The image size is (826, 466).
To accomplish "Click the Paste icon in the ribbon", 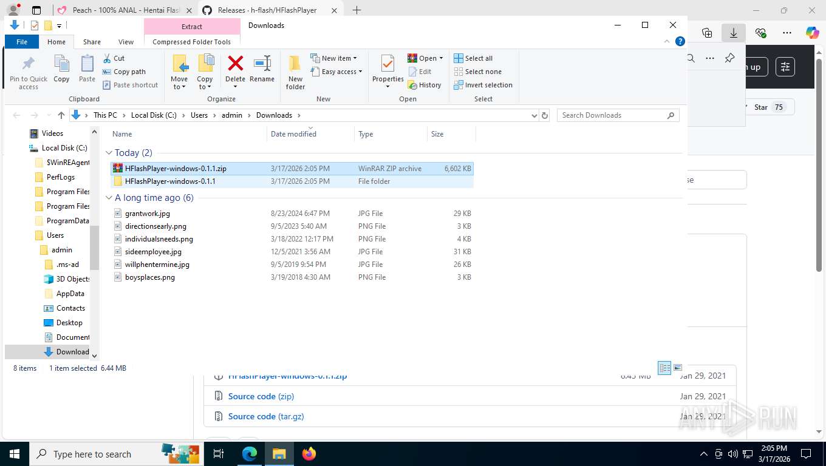I will (x=87, y=64).
